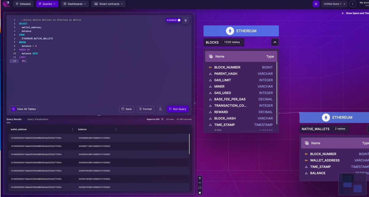
Task: Click View All Tables button
Action: (x=24, y=109)
